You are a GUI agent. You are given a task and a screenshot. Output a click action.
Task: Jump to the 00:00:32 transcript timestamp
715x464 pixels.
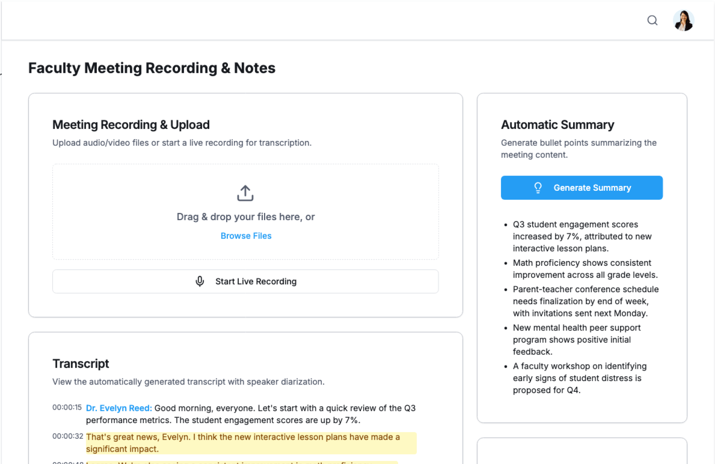point(67,436)
